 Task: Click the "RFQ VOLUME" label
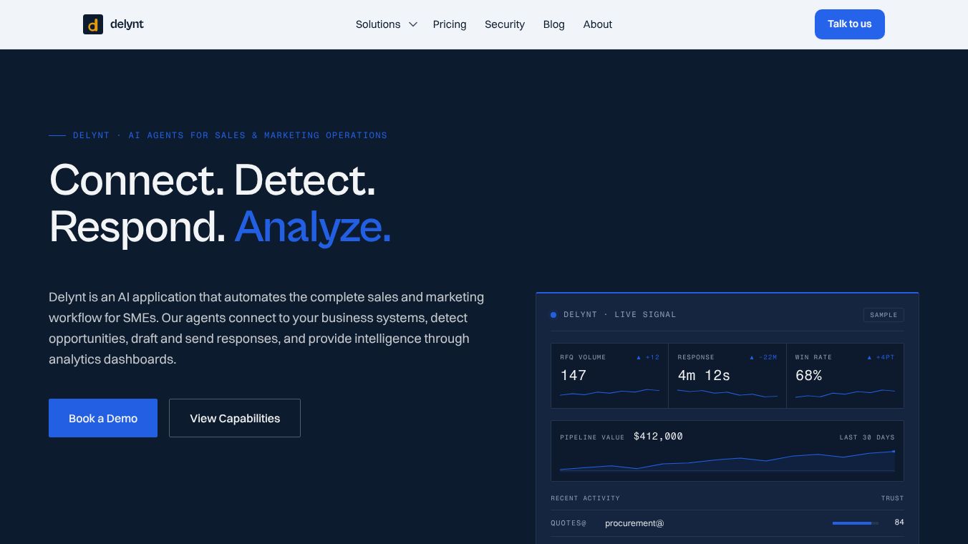(583, 357)
